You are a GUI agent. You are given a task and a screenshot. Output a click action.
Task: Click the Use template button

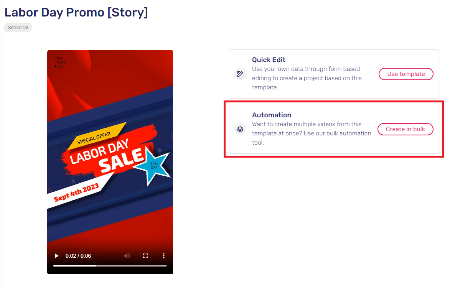[406, 74]
